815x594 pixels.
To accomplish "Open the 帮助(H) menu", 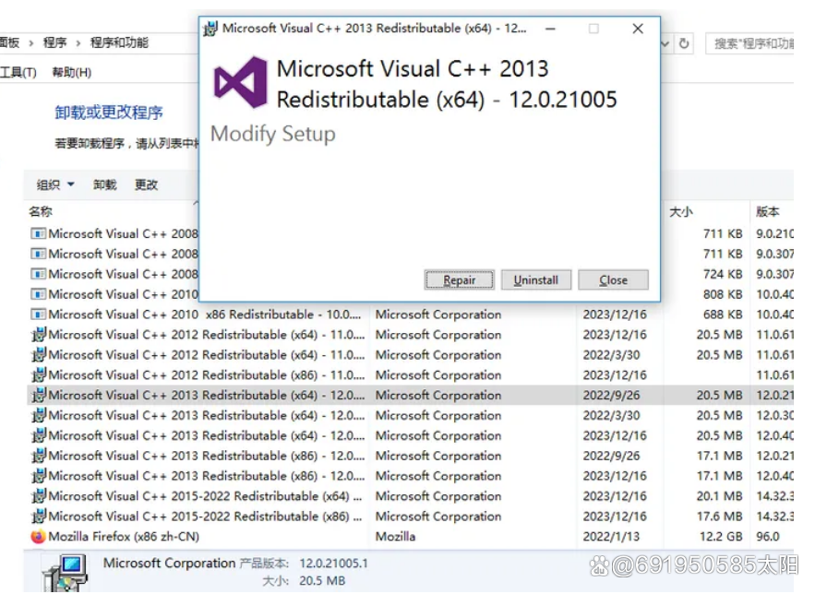I will coord(72,72).
